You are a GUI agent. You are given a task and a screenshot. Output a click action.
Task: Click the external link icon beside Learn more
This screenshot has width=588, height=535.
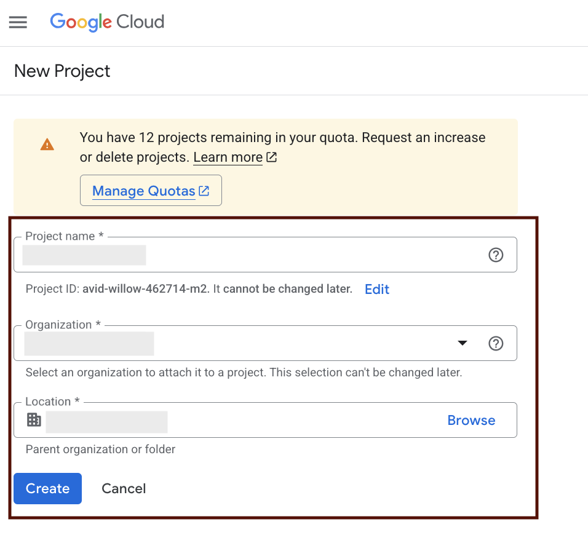271,157
